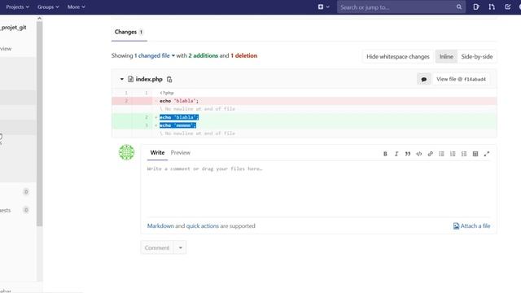Open the Comment button dropdown arrow
This screenshot has width=521, height=293.
pos(181,247)
